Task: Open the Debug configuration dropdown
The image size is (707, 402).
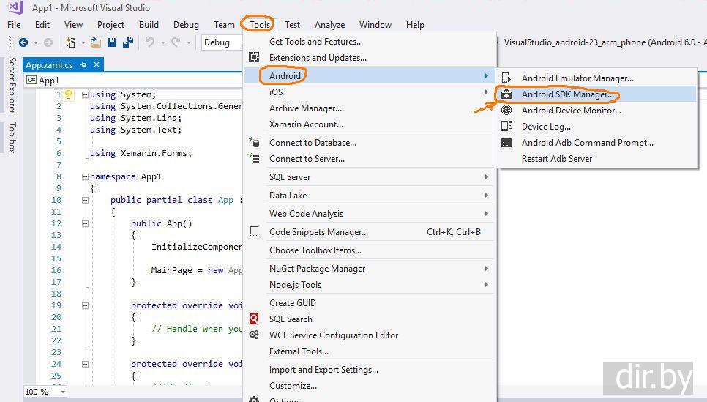Action: tap(222, 42)
